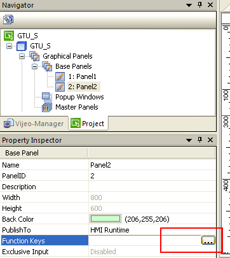Click the Popup Windows icon
Viewport: 230px width, 258px height.
[47, 97]
